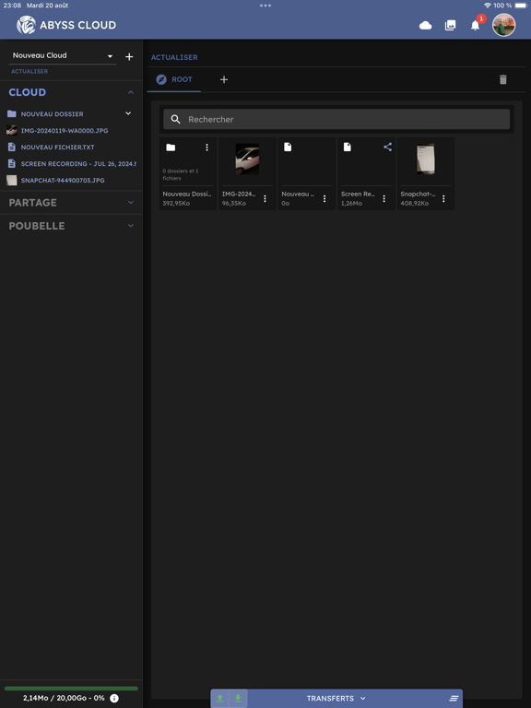Open the three-dot multitasking indicator

[x=265, y=6]
